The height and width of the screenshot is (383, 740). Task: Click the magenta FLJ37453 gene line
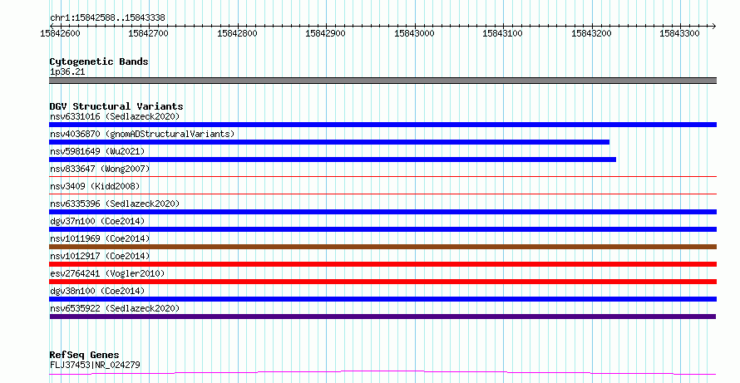click(382, 373)
